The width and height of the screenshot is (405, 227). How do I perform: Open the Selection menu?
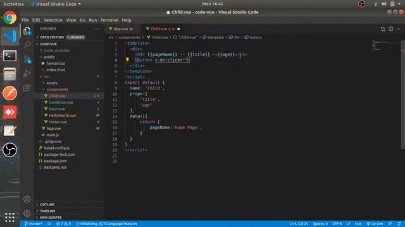point(53,20)
